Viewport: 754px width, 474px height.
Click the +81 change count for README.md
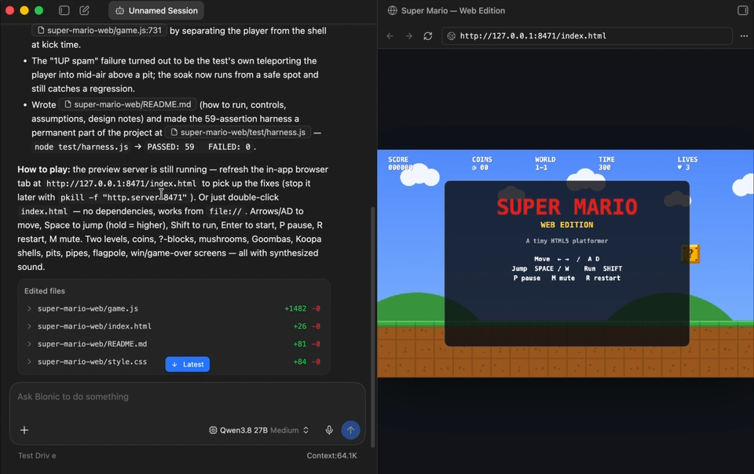[299, 344]
